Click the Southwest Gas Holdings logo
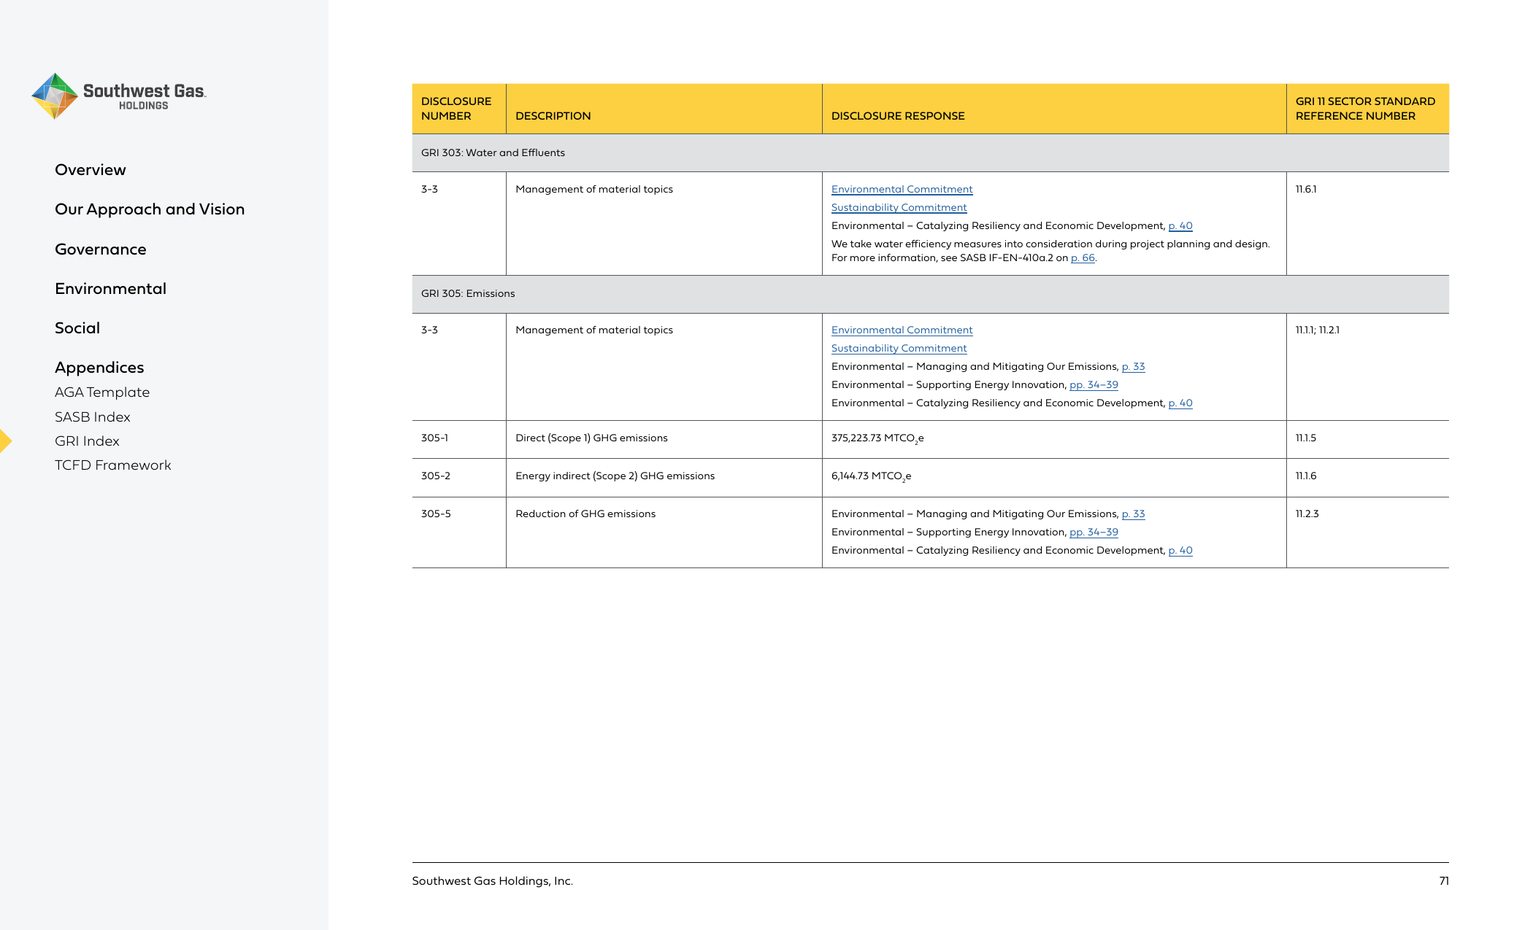Screen dimensions: 1533x930 pyautogui.click(x=119, y=96)
